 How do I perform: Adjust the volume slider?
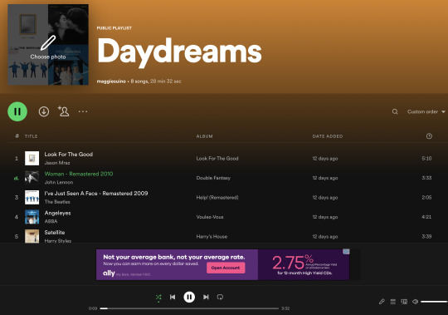point(434,302)
